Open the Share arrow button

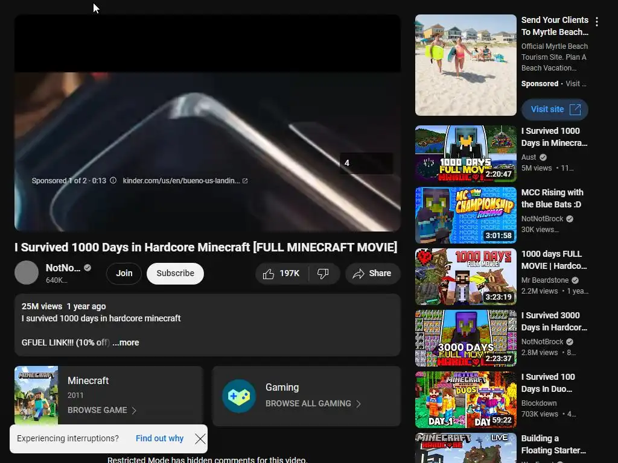[372, 274]
